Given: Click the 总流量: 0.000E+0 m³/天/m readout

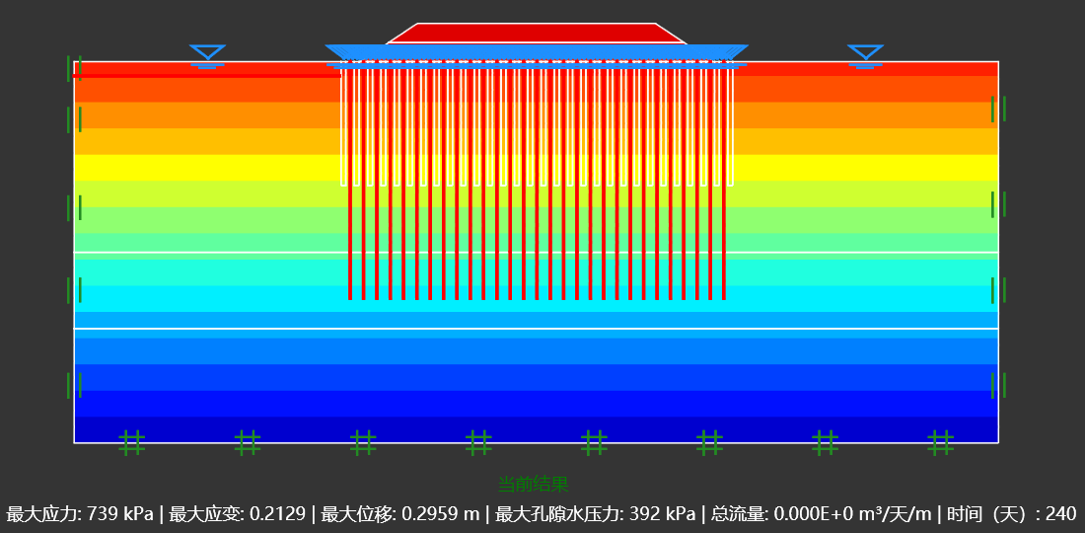Looking at the screenshot, I should coord(822,514).
